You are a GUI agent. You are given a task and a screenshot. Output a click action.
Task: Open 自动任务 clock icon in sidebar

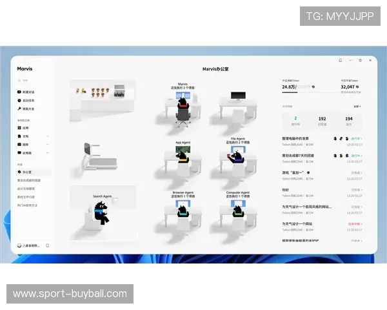click(19, 100)
